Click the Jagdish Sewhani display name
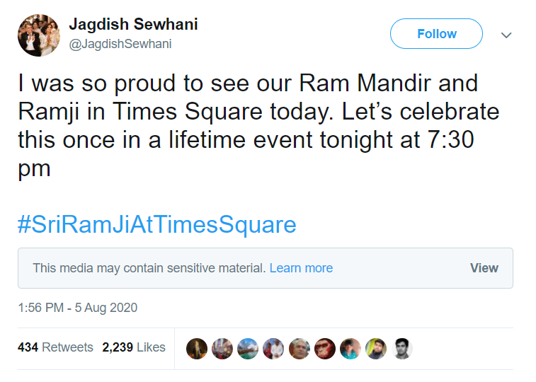 (133, 24)
